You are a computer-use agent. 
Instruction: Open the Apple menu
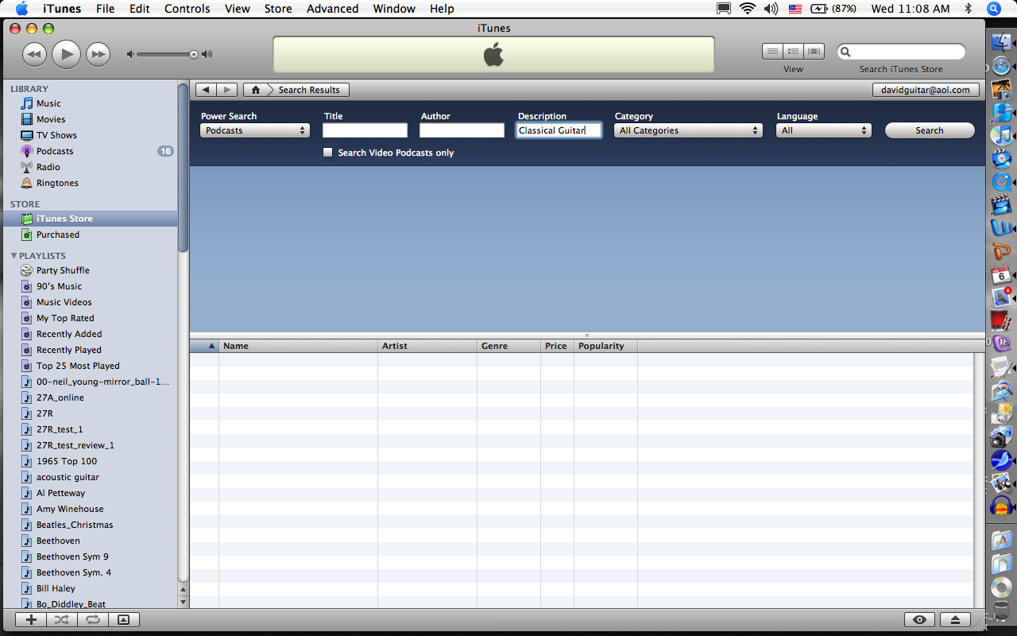pyautogui.click(x=21, y=9)
